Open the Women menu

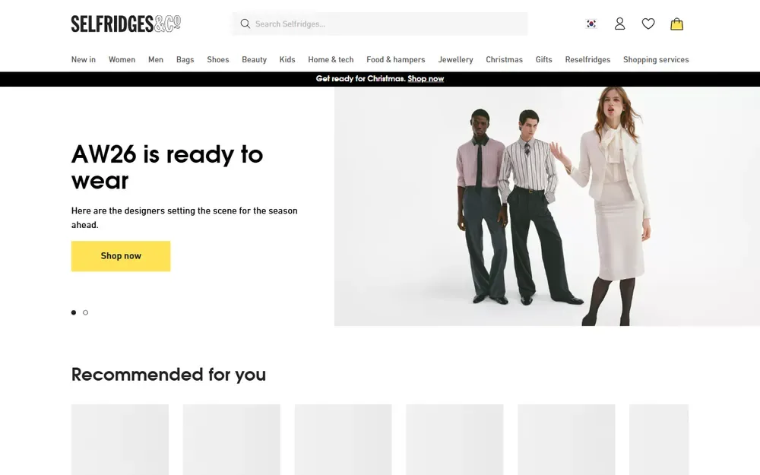[x=122, y=59]
